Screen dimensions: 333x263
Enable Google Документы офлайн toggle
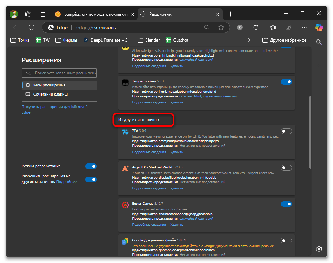(286, 241)
